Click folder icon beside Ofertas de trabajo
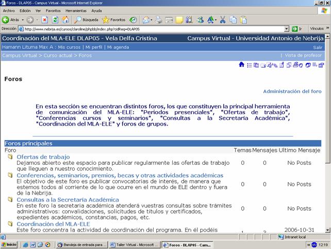331x249 pixels. [x=10, y=157]
